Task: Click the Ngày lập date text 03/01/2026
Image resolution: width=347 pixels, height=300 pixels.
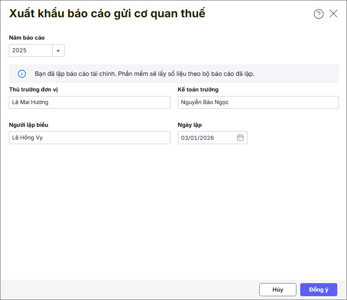Action: 197,138
